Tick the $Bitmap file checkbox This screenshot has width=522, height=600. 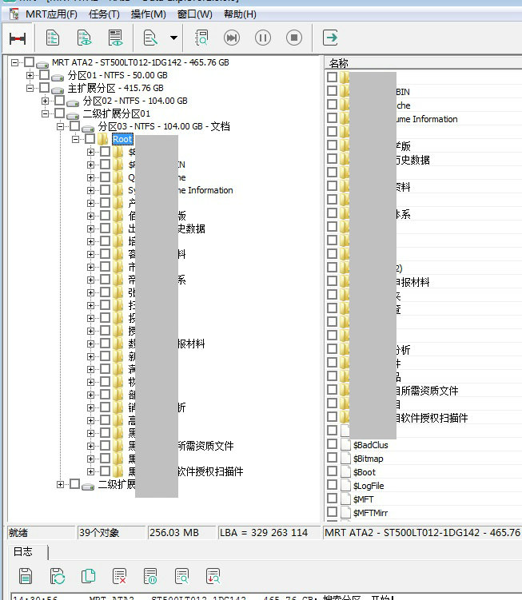(x=332, y=458)
